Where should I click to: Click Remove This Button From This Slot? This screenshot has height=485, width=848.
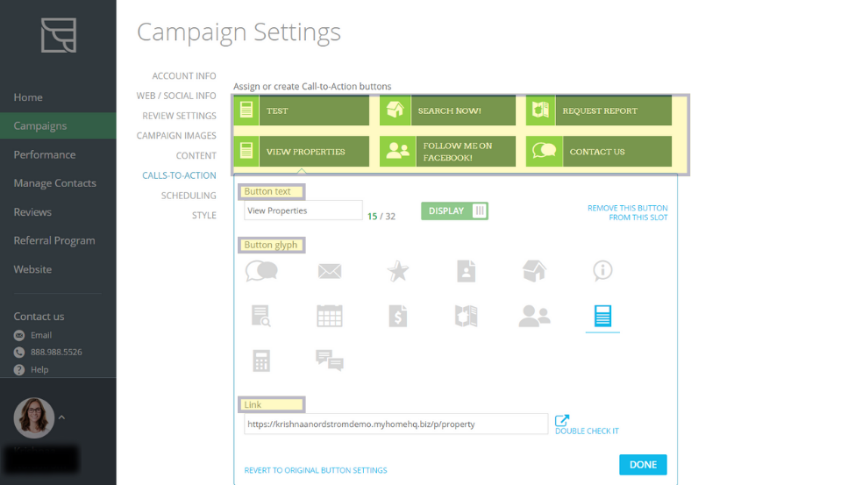[x=627, y=212]
